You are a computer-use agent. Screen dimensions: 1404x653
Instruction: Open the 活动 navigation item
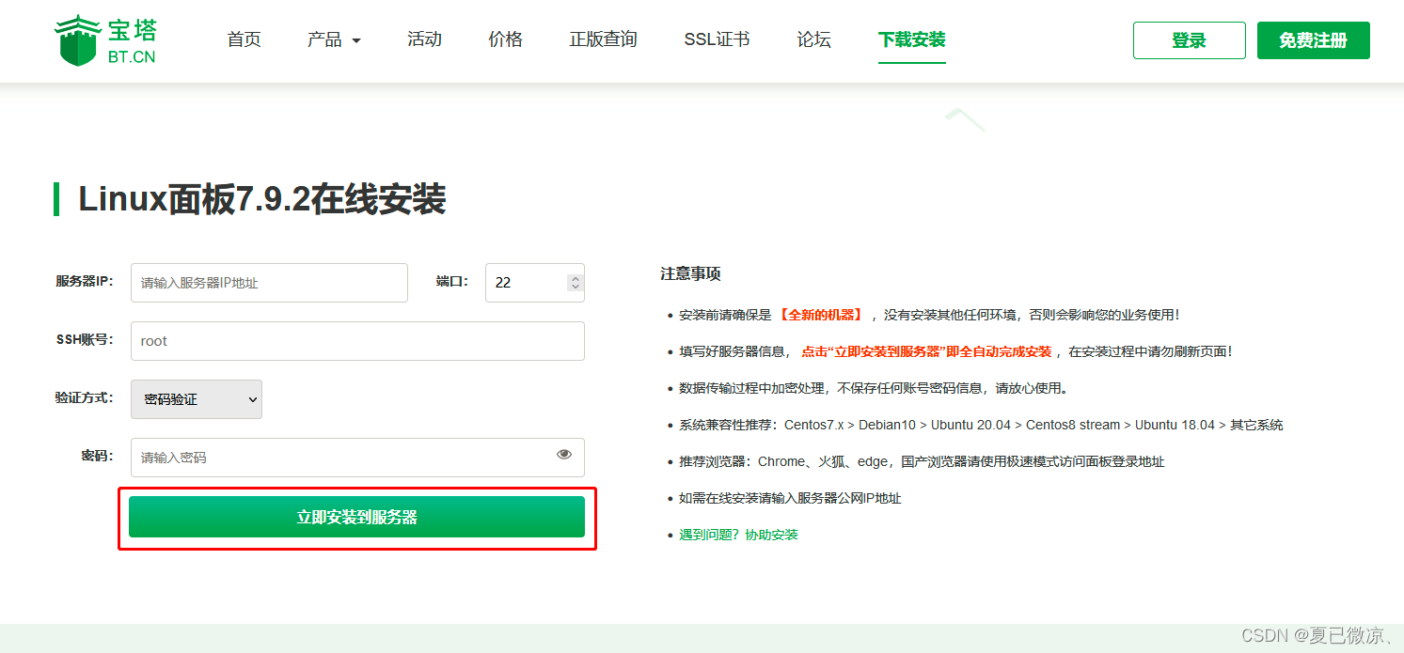click(x=424, y=39)
